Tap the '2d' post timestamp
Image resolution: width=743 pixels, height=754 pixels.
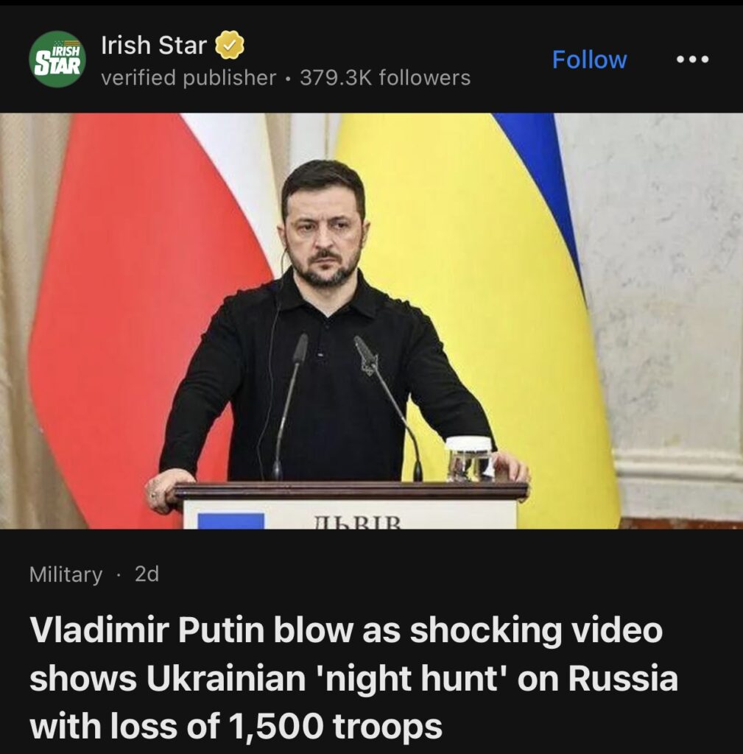tap(147, 574)
